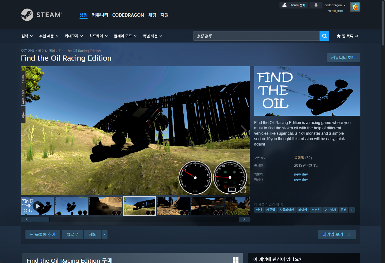Select the dark canyon car thumbnail
The image size is (385, 263).
tap(106, 206)
